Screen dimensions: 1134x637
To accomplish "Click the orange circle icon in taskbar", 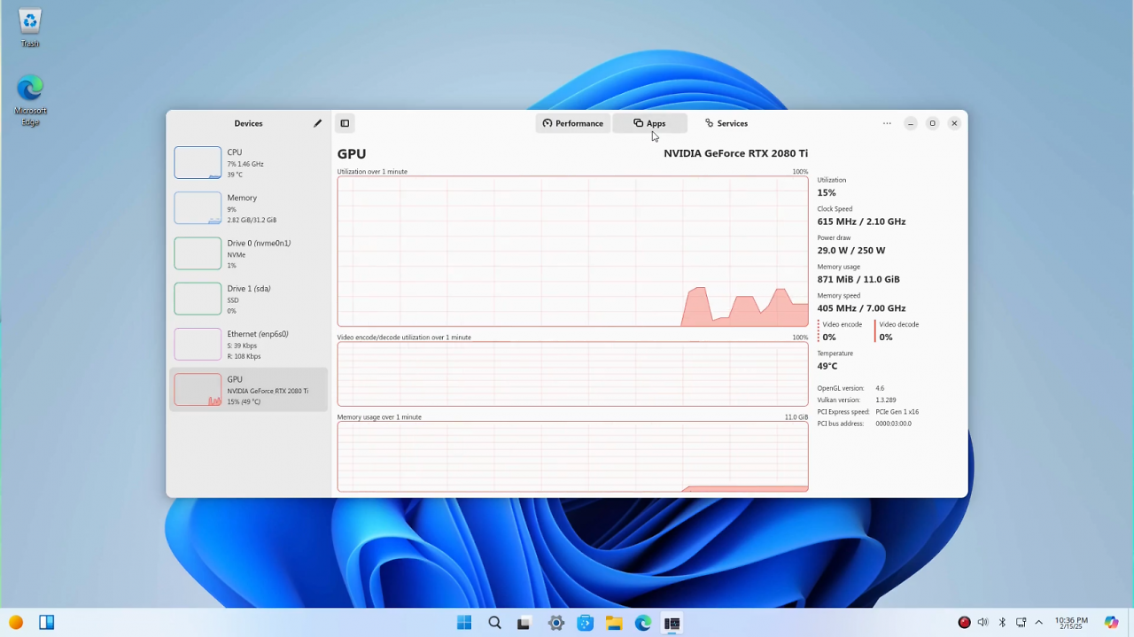I will (x=16, y=623).
